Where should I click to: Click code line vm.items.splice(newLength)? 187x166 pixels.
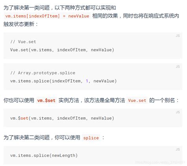[x=44, y=155]
